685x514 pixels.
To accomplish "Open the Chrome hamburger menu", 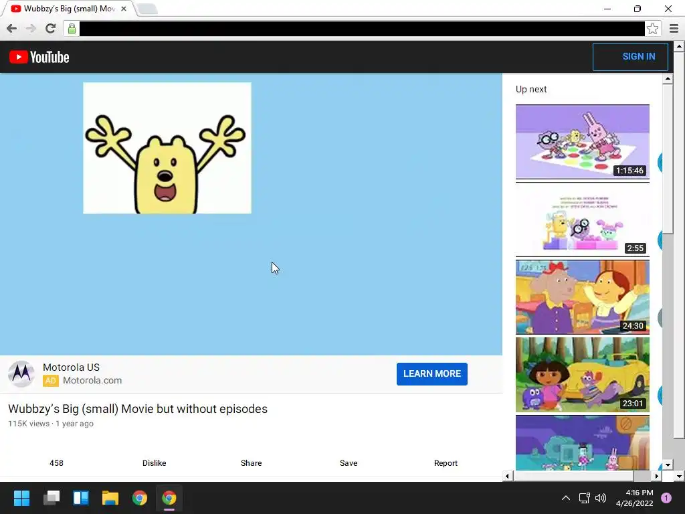I will click(x=674, y=28).
